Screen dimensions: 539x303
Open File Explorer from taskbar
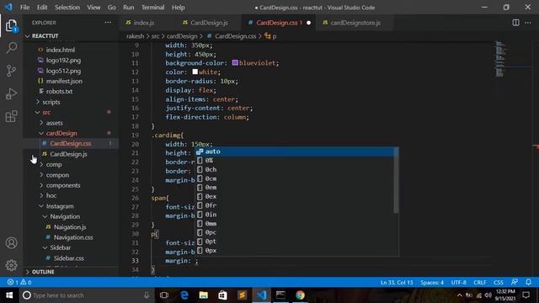(x=204, y=295)
